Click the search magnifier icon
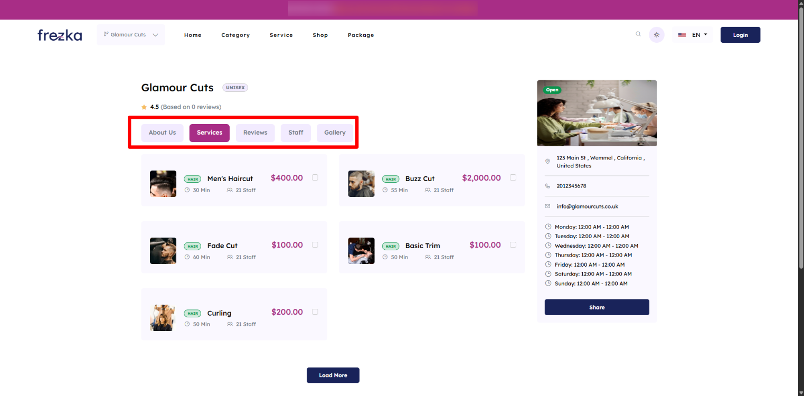 pyautogui.click(x=638, y=34)
